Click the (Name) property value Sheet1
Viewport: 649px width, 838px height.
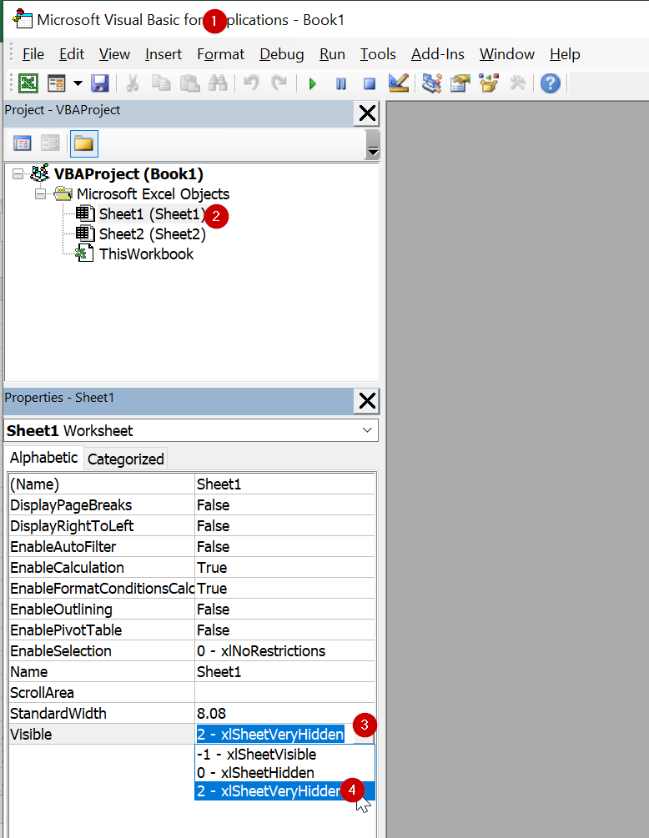(x=284, y=484)
